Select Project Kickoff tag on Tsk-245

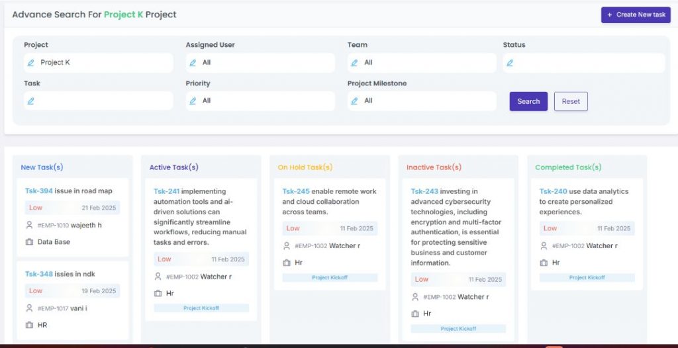[330, 278]
